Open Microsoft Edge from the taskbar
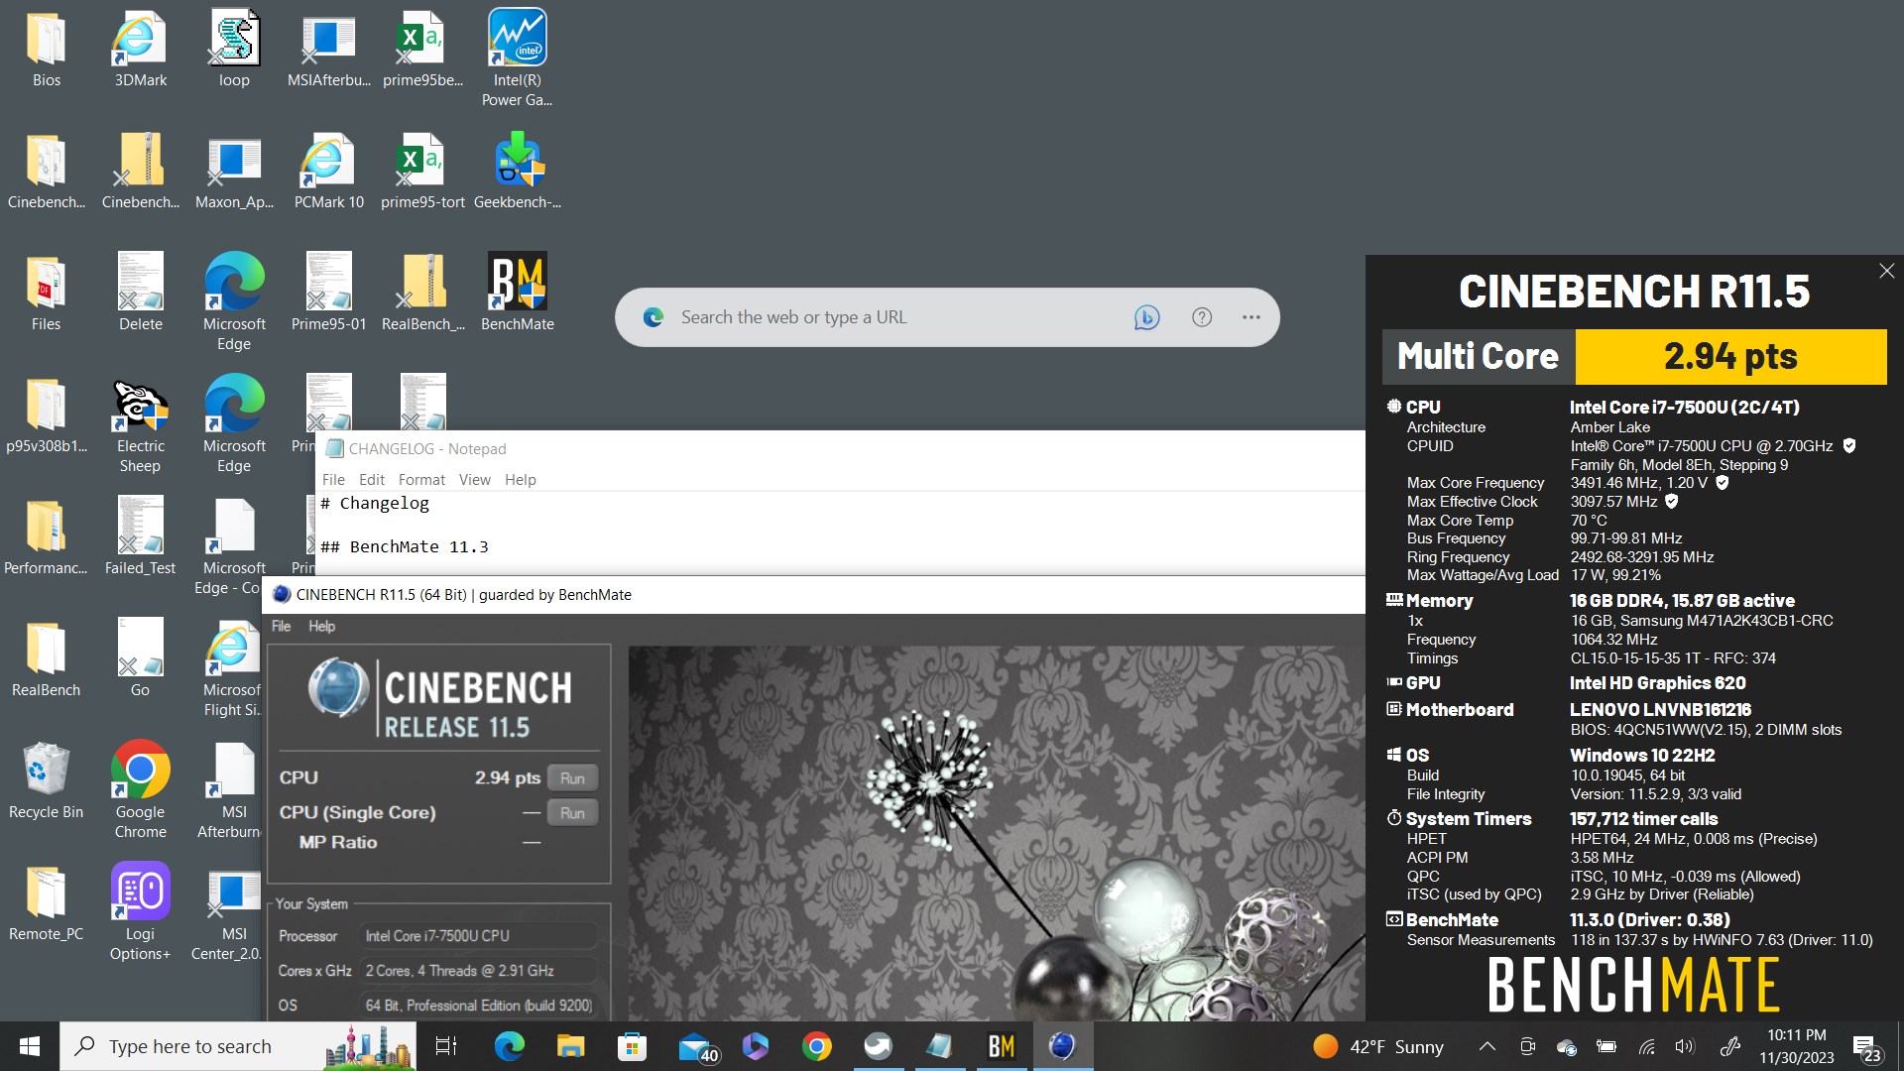This screenshot has height=1071, width=1904. pos(509,1046)
